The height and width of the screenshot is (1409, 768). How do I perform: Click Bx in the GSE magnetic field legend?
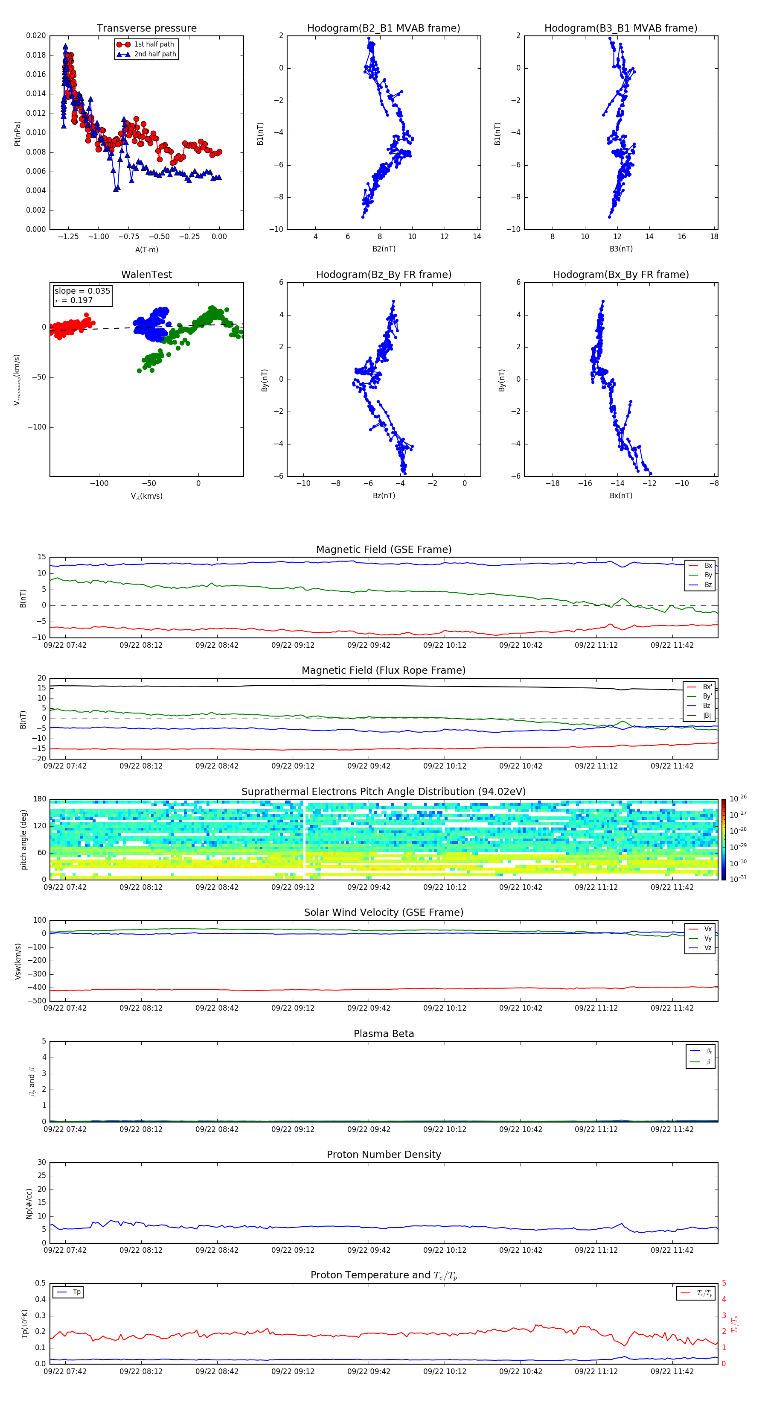pos(701,566)
